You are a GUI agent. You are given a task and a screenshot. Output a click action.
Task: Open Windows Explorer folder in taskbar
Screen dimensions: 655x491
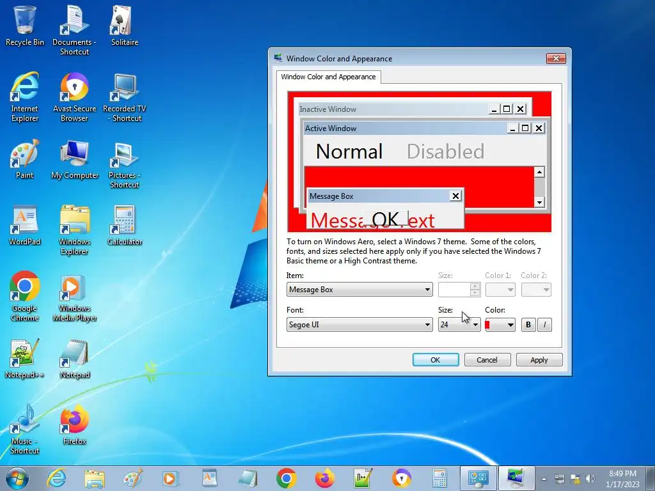coord(95,478)
